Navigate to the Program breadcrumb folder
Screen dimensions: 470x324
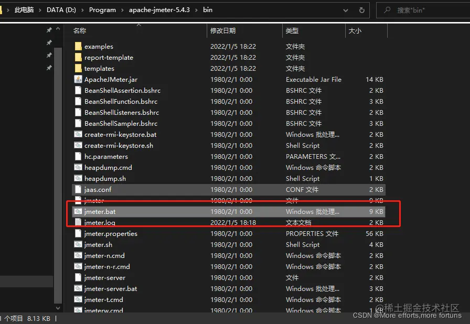102,10
